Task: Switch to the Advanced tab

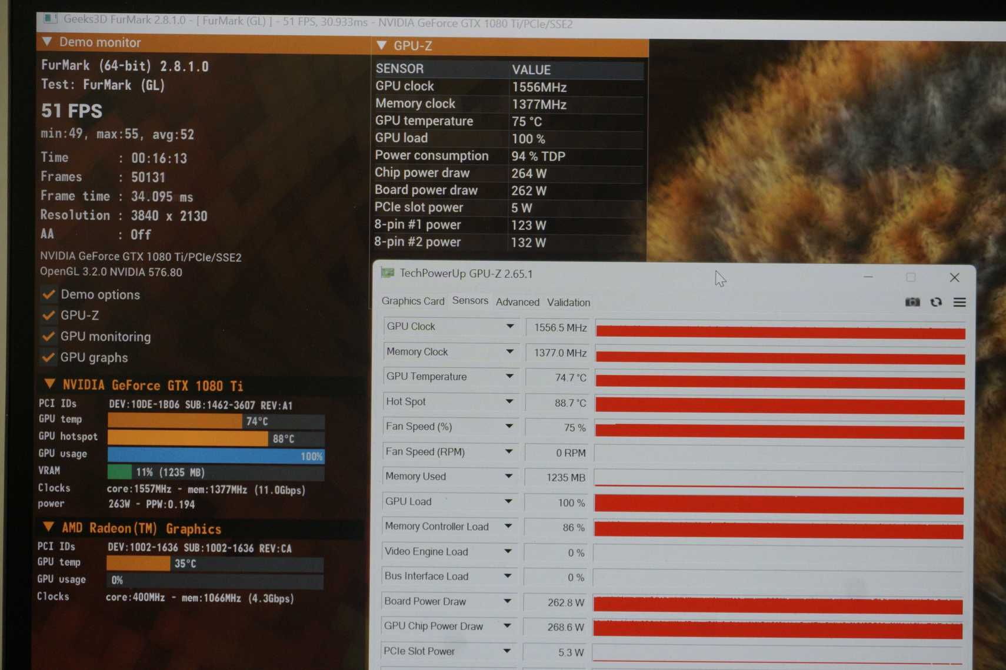Action: pos(518,302)
